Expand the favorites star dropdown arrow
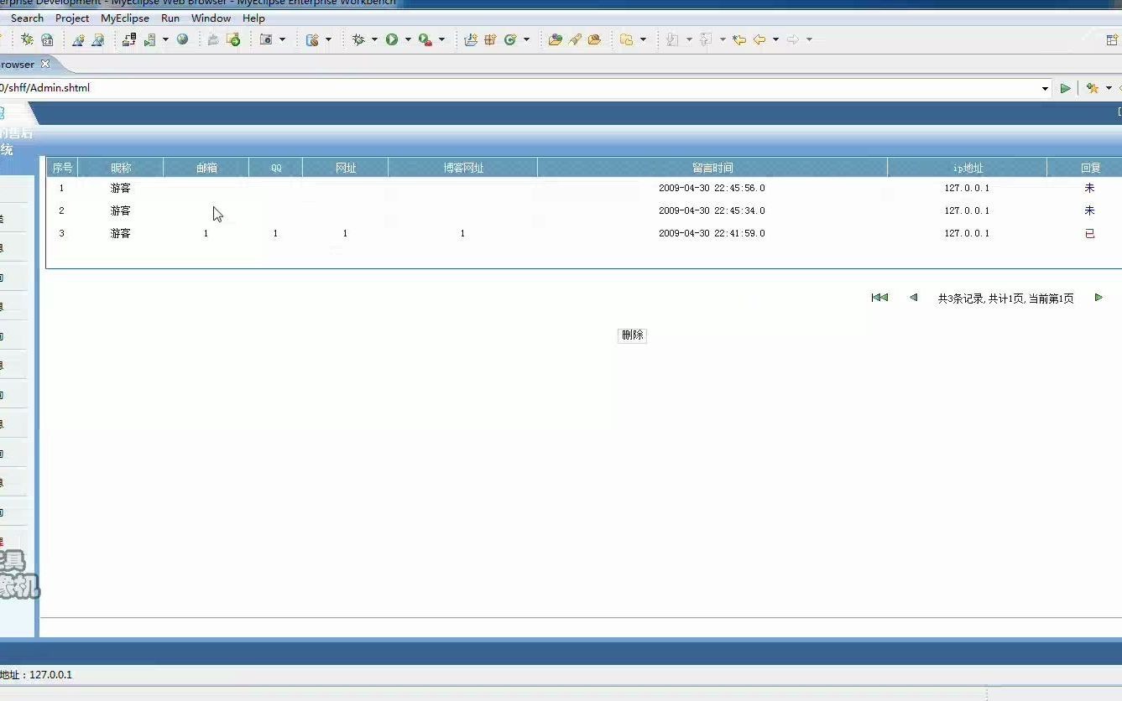 (x=1109, y=88)
